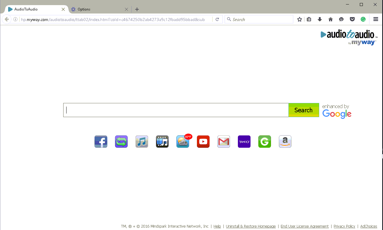383x230 pixels.
Task: Click the browser toolbar Search field
Action: coord(259,20)
